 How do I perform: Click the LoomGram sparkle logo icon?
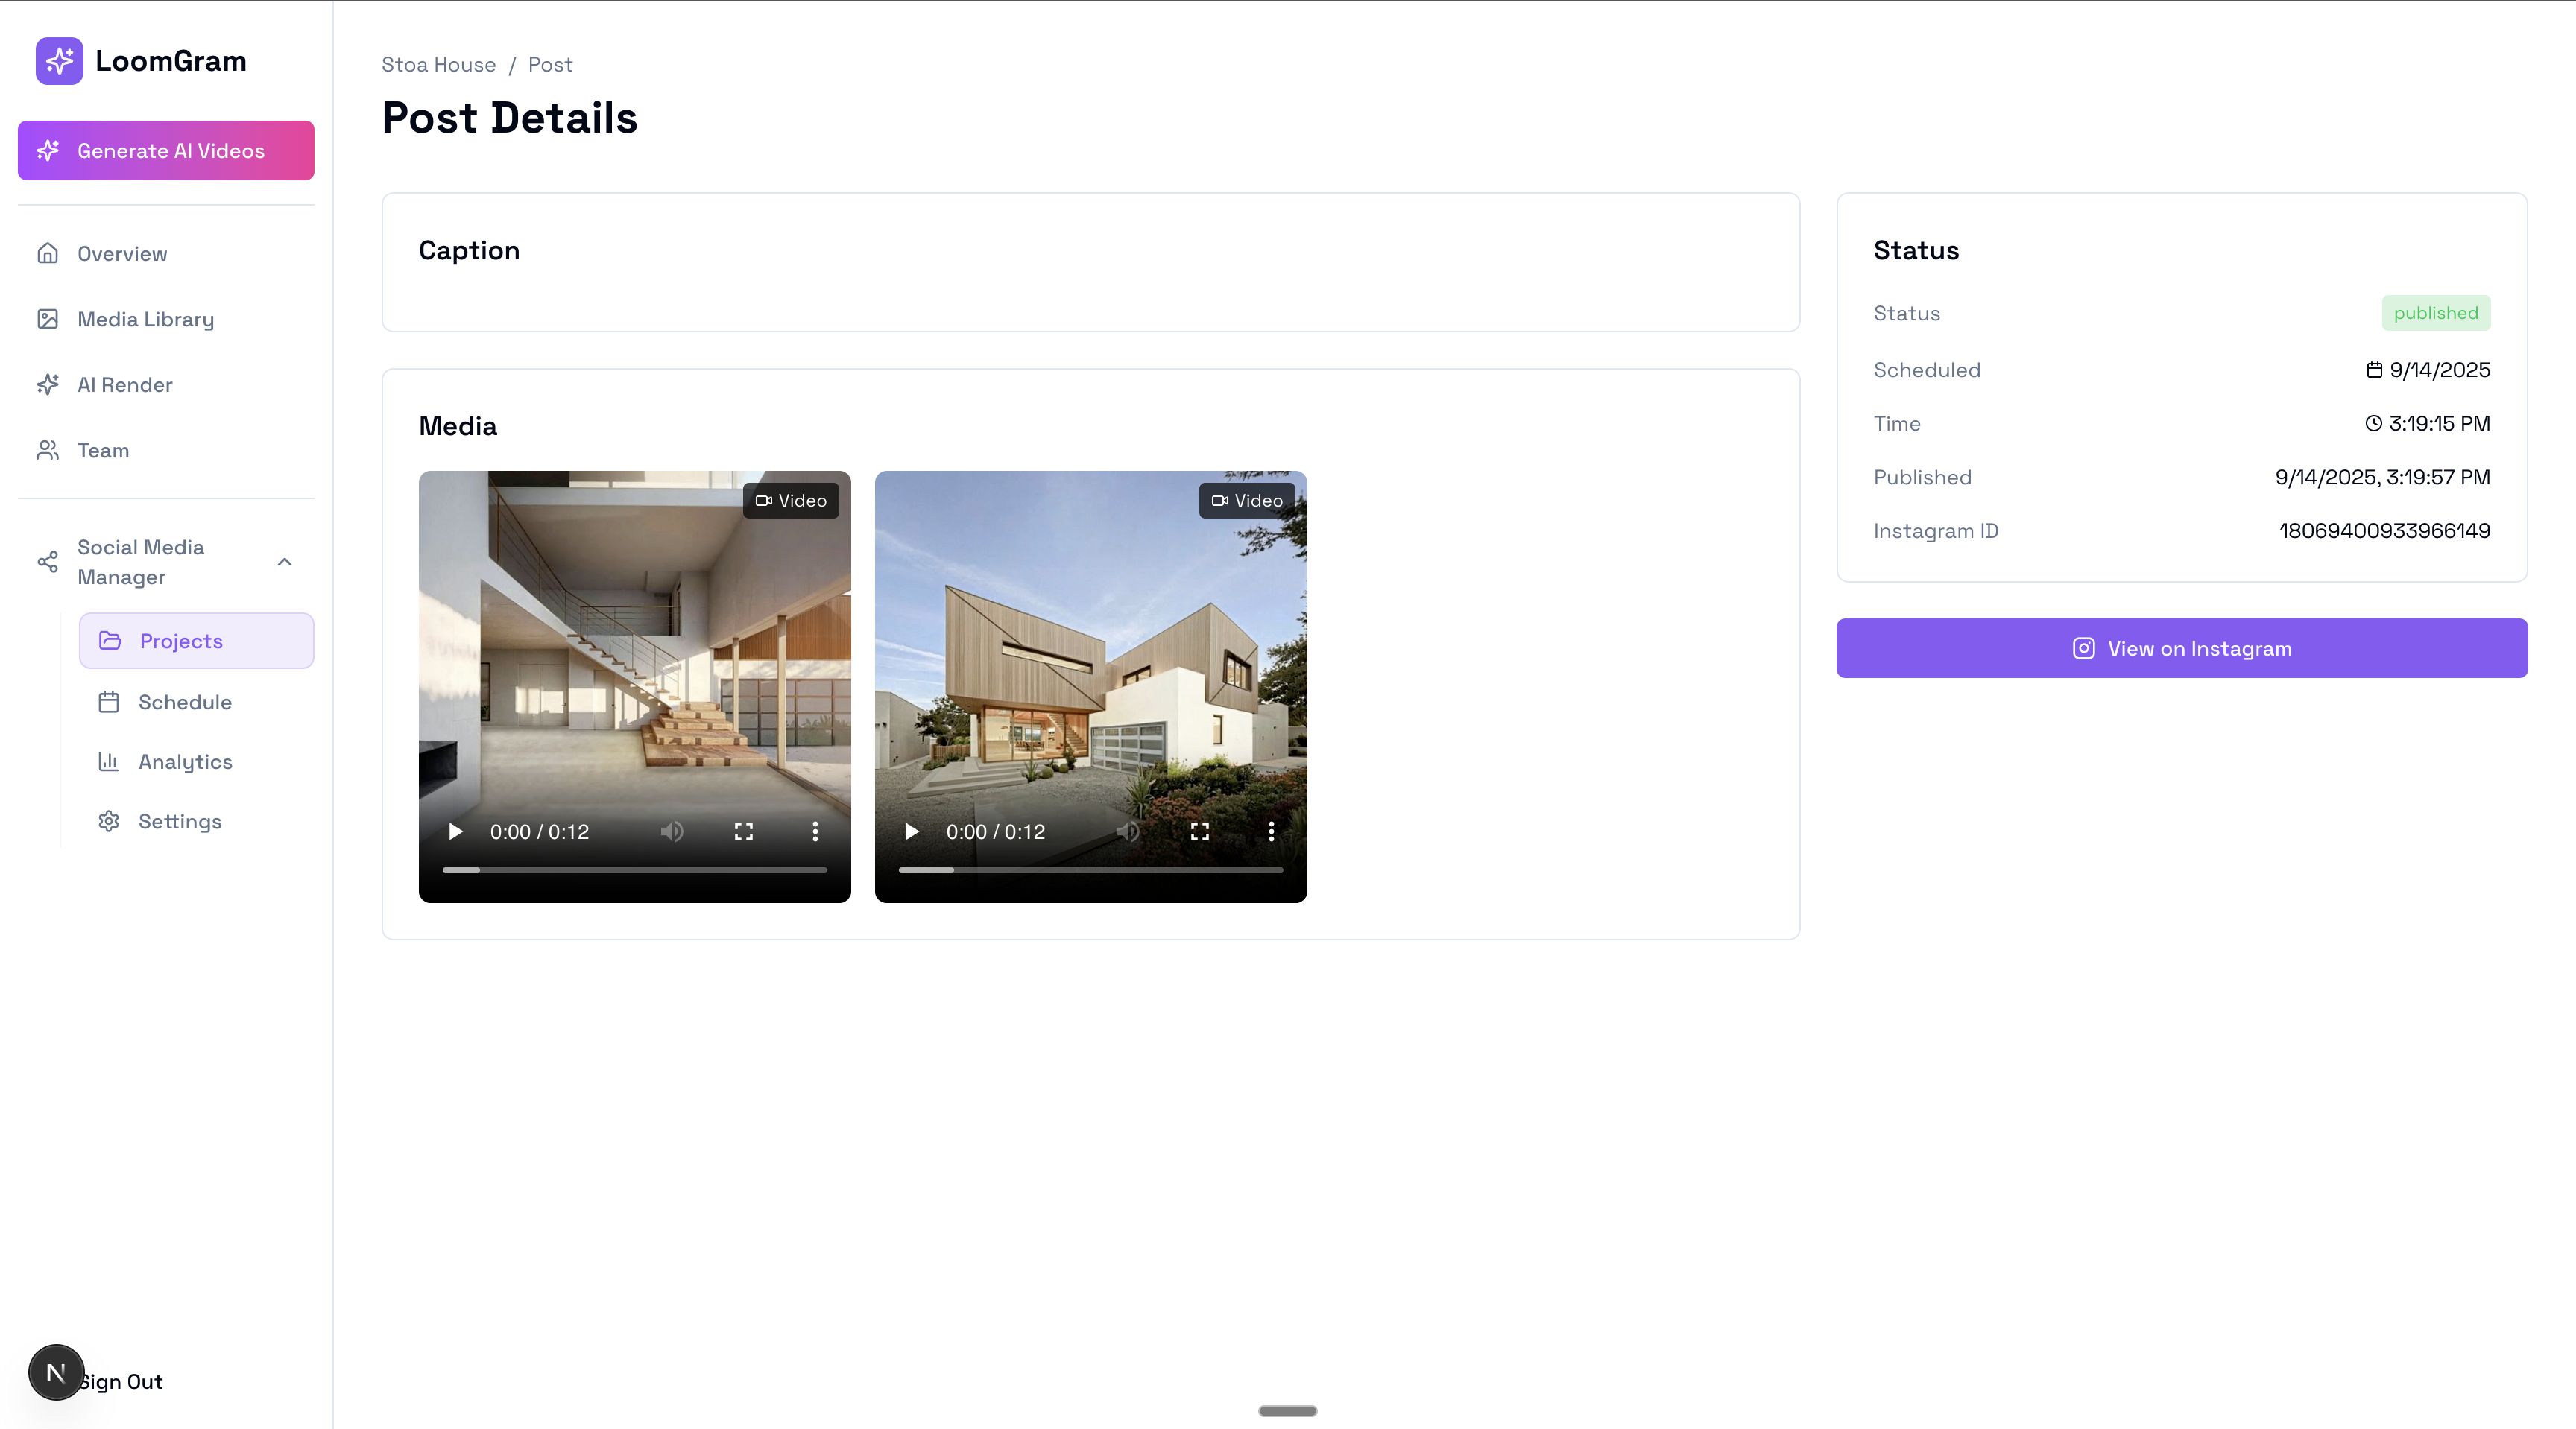pos(59,61)
